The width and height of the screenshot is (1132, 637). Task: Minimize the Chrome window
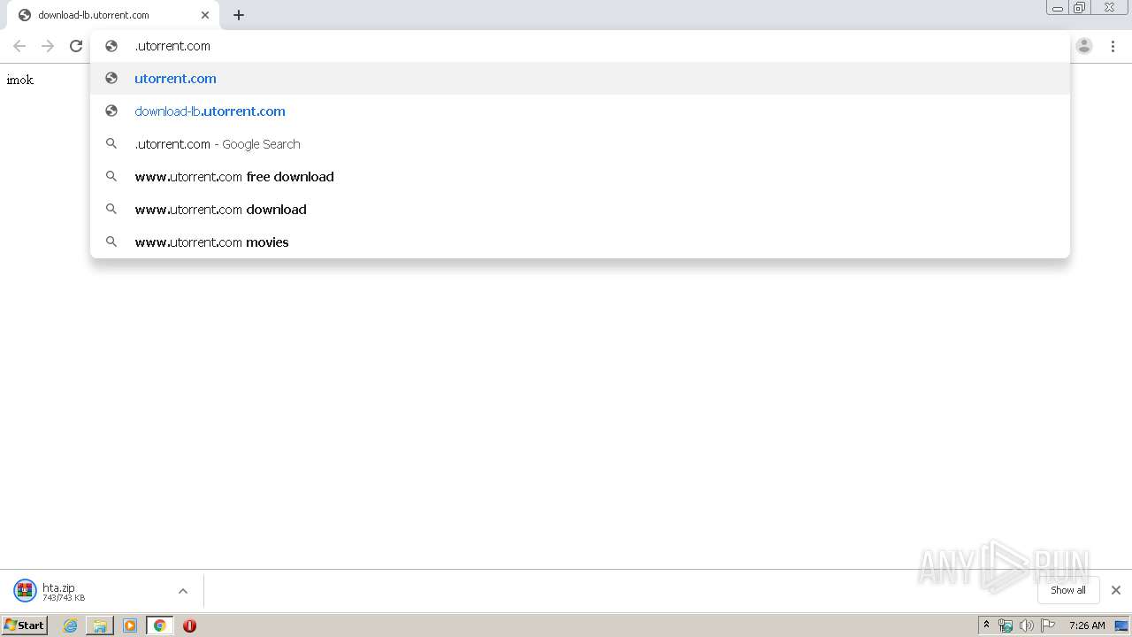1057,8
